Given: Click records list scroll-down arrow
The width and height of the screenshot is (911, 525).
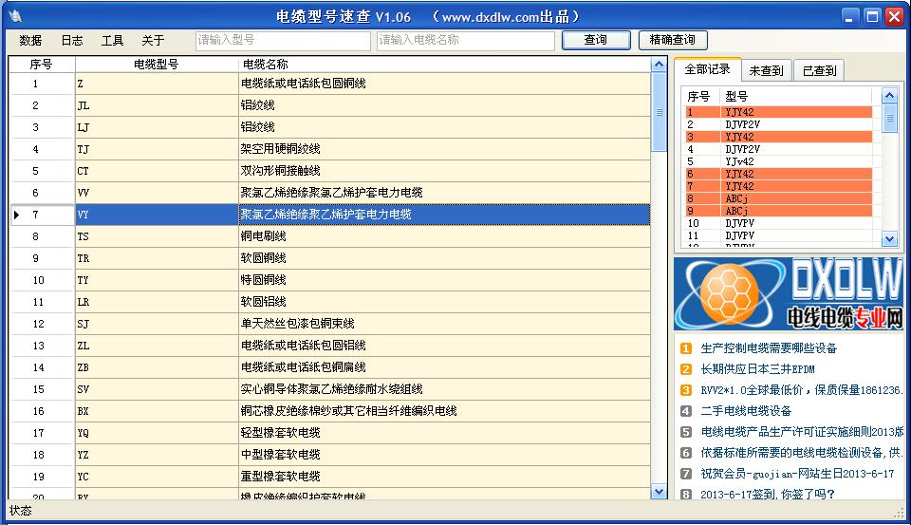Looking at the screenshot, I should click(889, 239).
